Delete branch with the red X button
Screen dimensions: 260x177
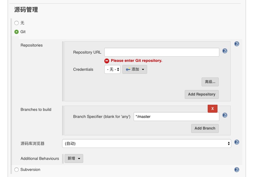(x=212, y=109)
